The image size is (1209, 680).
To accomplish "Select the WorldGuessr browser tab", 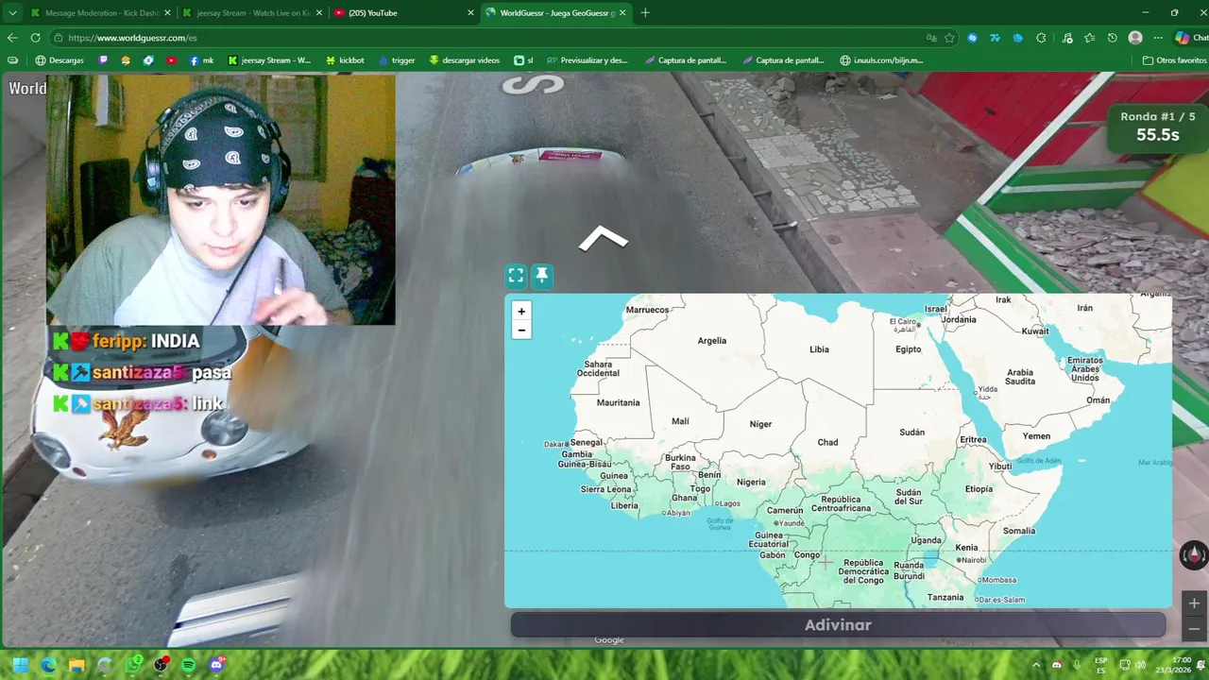I will point(557,13).
